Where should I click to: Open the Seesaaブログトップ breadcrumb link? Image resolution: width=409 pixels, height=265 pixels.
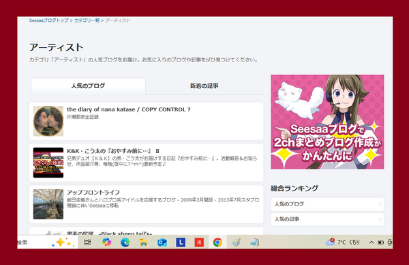click(49, 20)
